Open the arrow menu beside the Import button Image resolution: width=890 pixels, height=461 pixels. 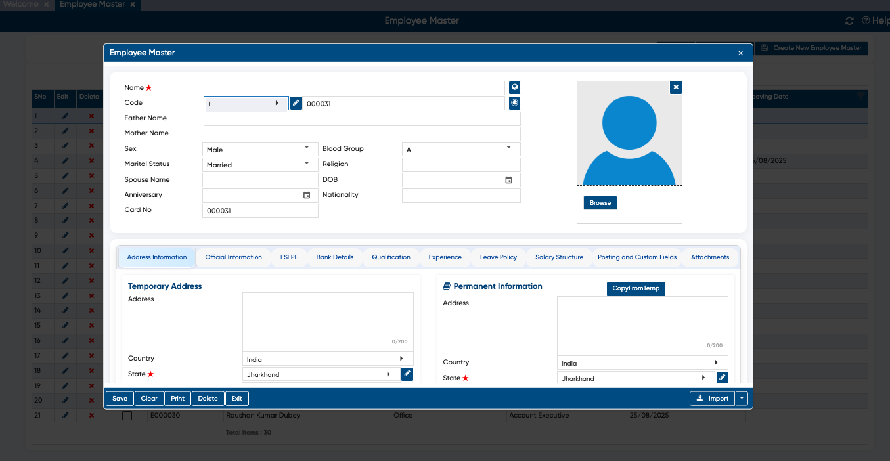coord(742,399)
